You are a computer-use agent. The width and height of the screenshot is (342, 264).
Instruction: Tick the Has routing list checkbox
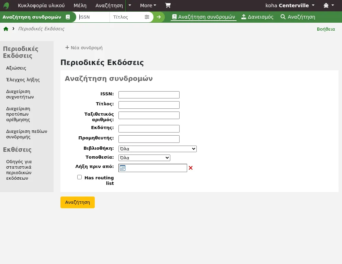pyautogui.click(x=79, y=177)
